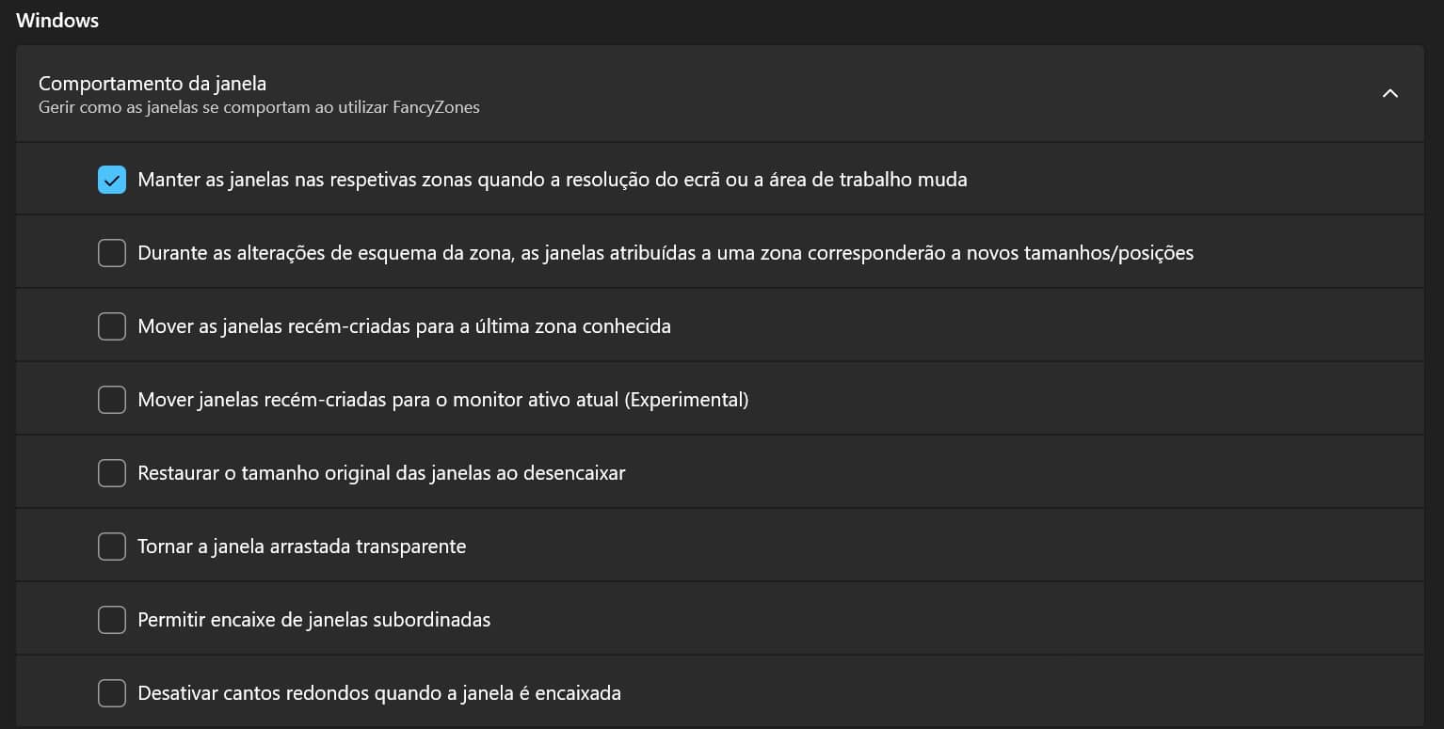Click label text 'Tornar a janela arrastada transparente'
Screen dimensions: 1444x729
click(301, 547)
